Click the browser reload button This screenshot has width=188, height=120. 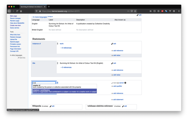point(17,11)
